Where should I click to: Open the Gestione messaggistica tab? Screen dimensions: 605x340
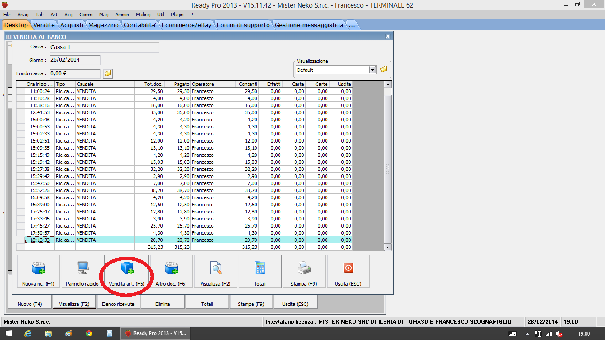pyautogui.click(x=309, y=25)
